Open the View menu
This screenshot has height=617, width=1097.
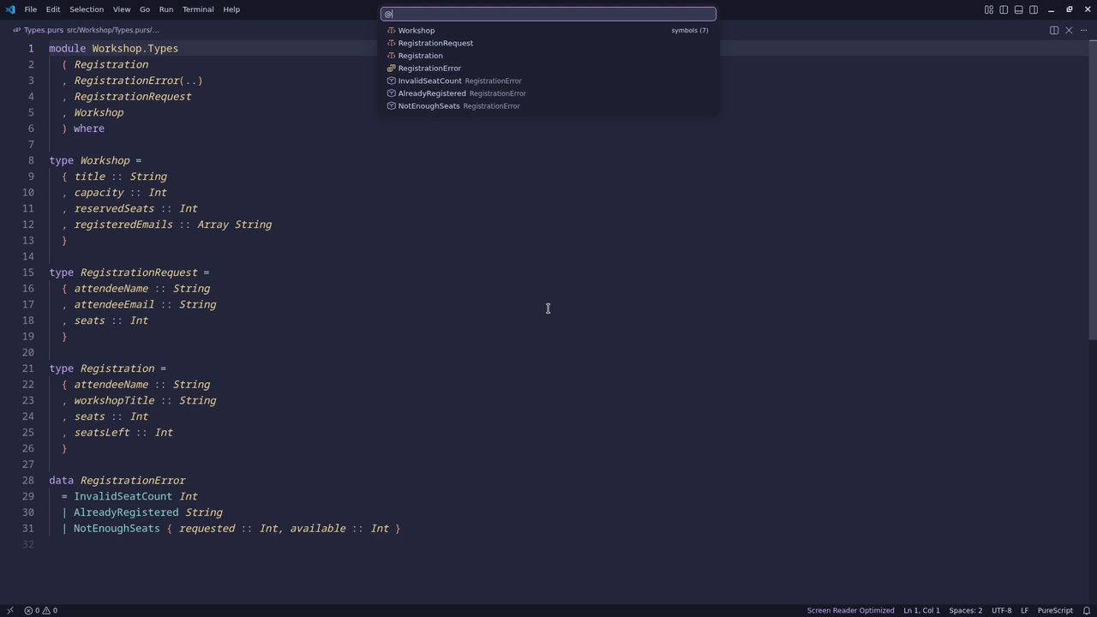coord(122,9)
